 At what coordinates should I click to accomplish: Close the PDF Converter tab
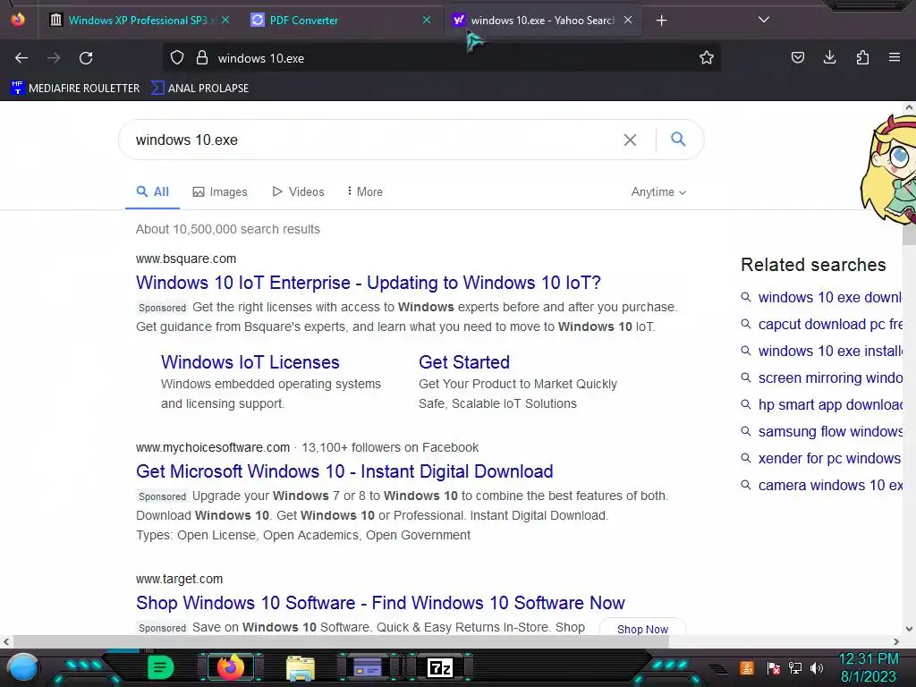tap(427, 20)
